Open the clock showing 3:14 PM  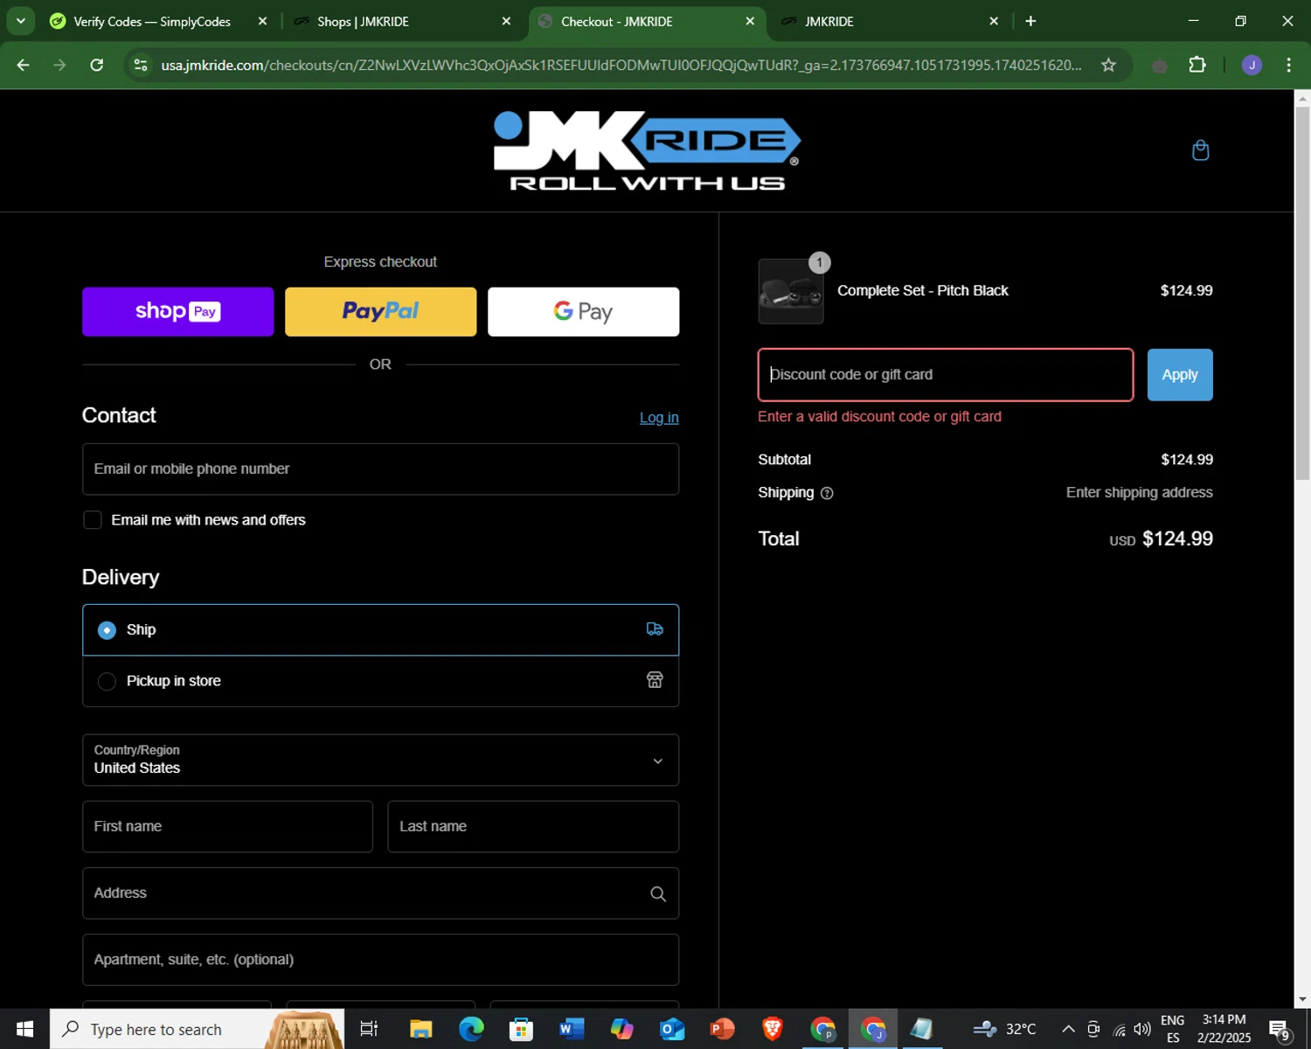coord(1224,1029)
